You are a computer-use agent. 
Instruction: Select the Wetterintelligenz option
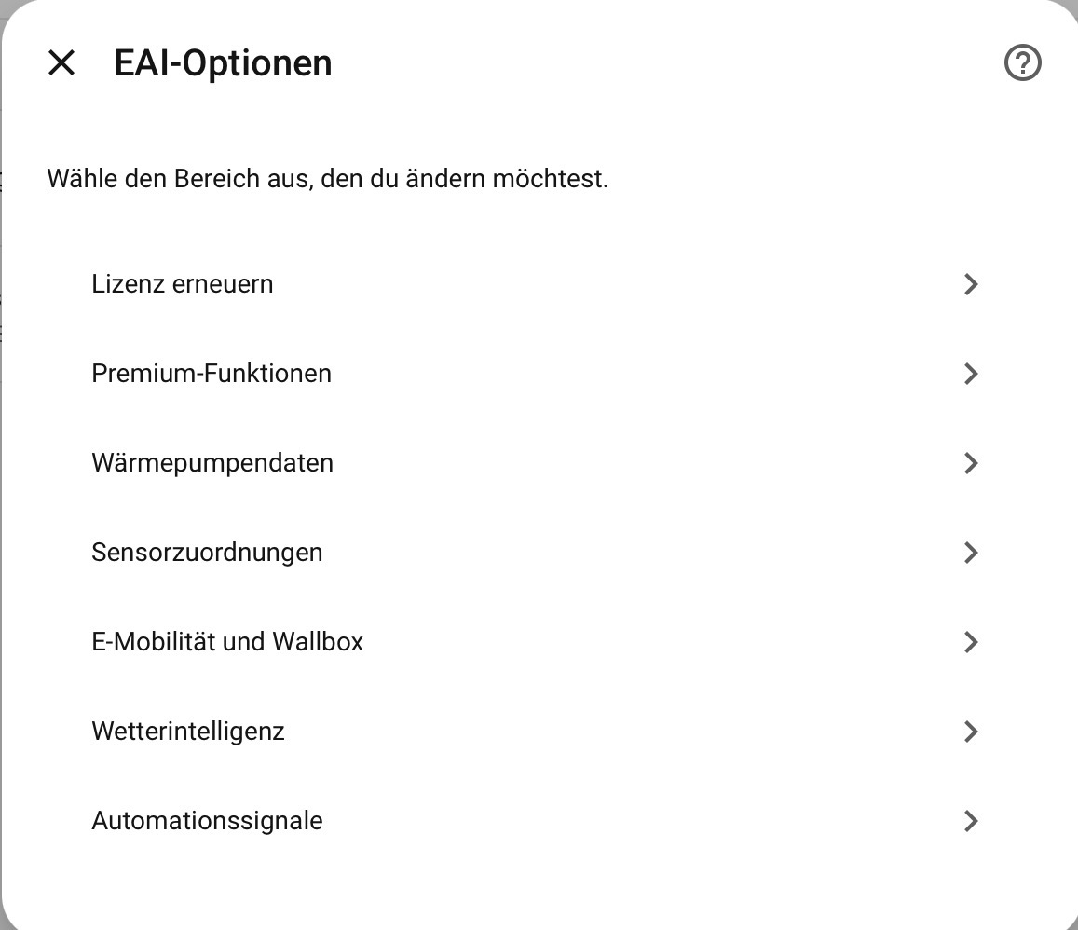pos(539,731)
